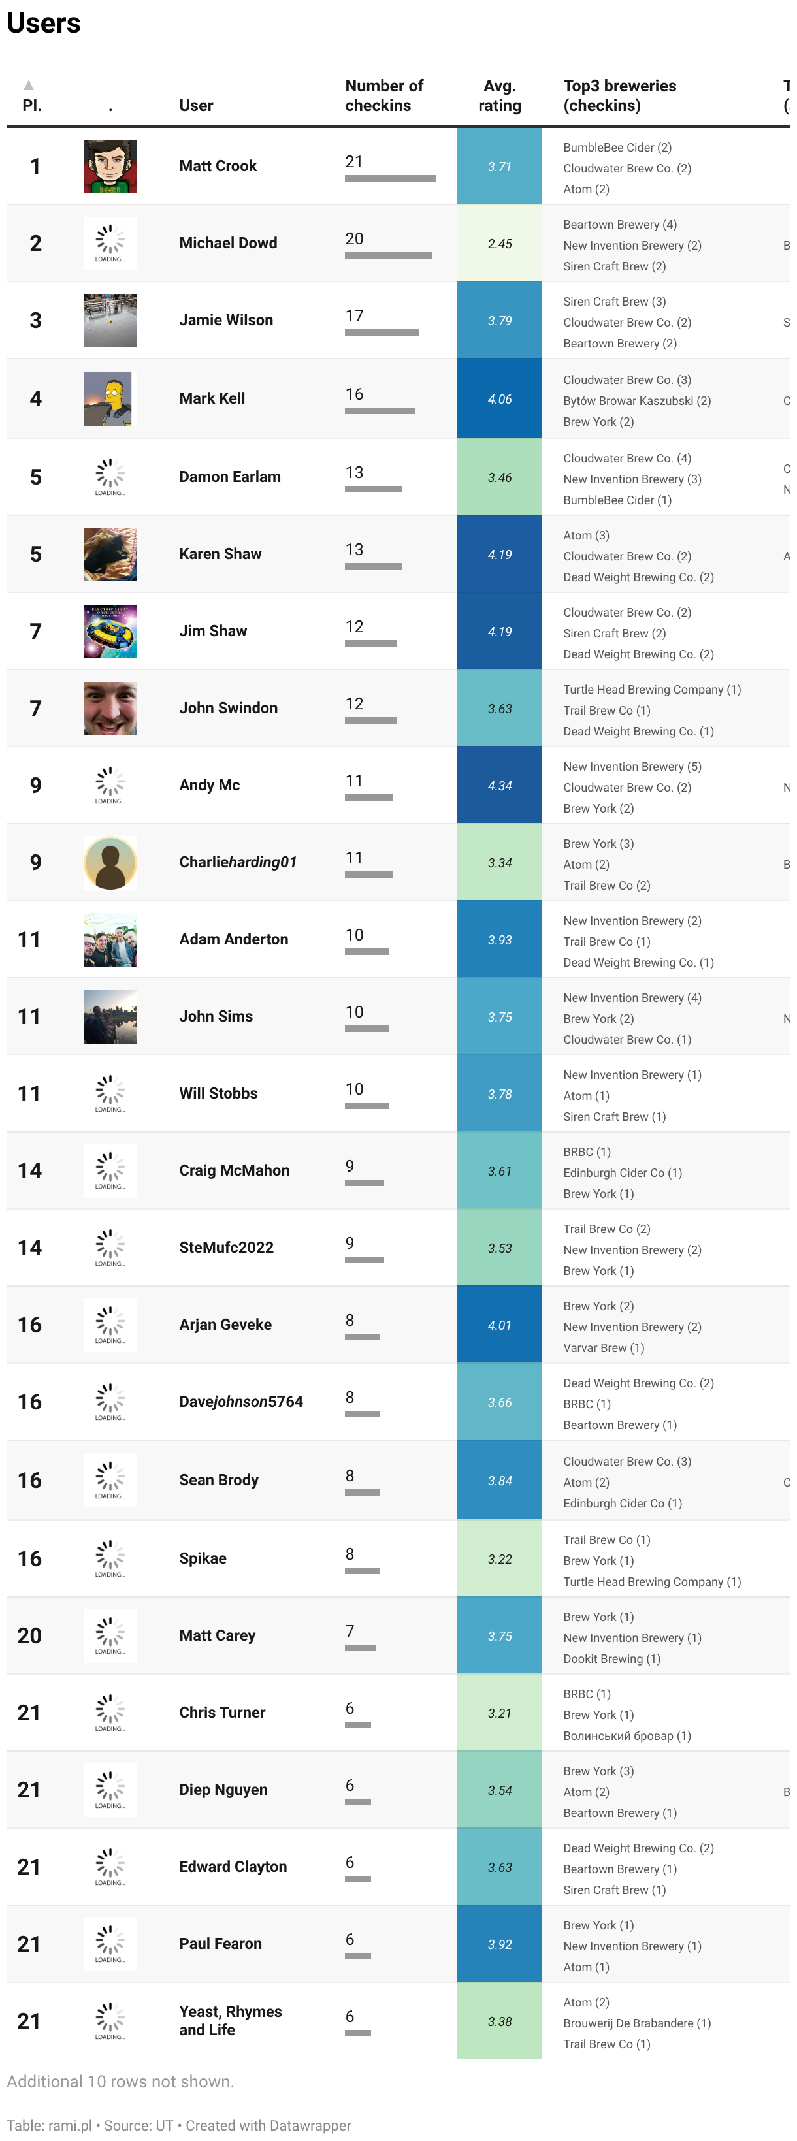The height and width of the screenshot is (2141, 797).
Task: Click Matt Crook's checkins bar
Action: 391,178
